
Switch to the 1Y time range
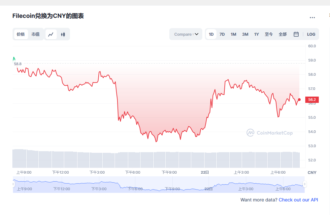[x=256, y=34]
